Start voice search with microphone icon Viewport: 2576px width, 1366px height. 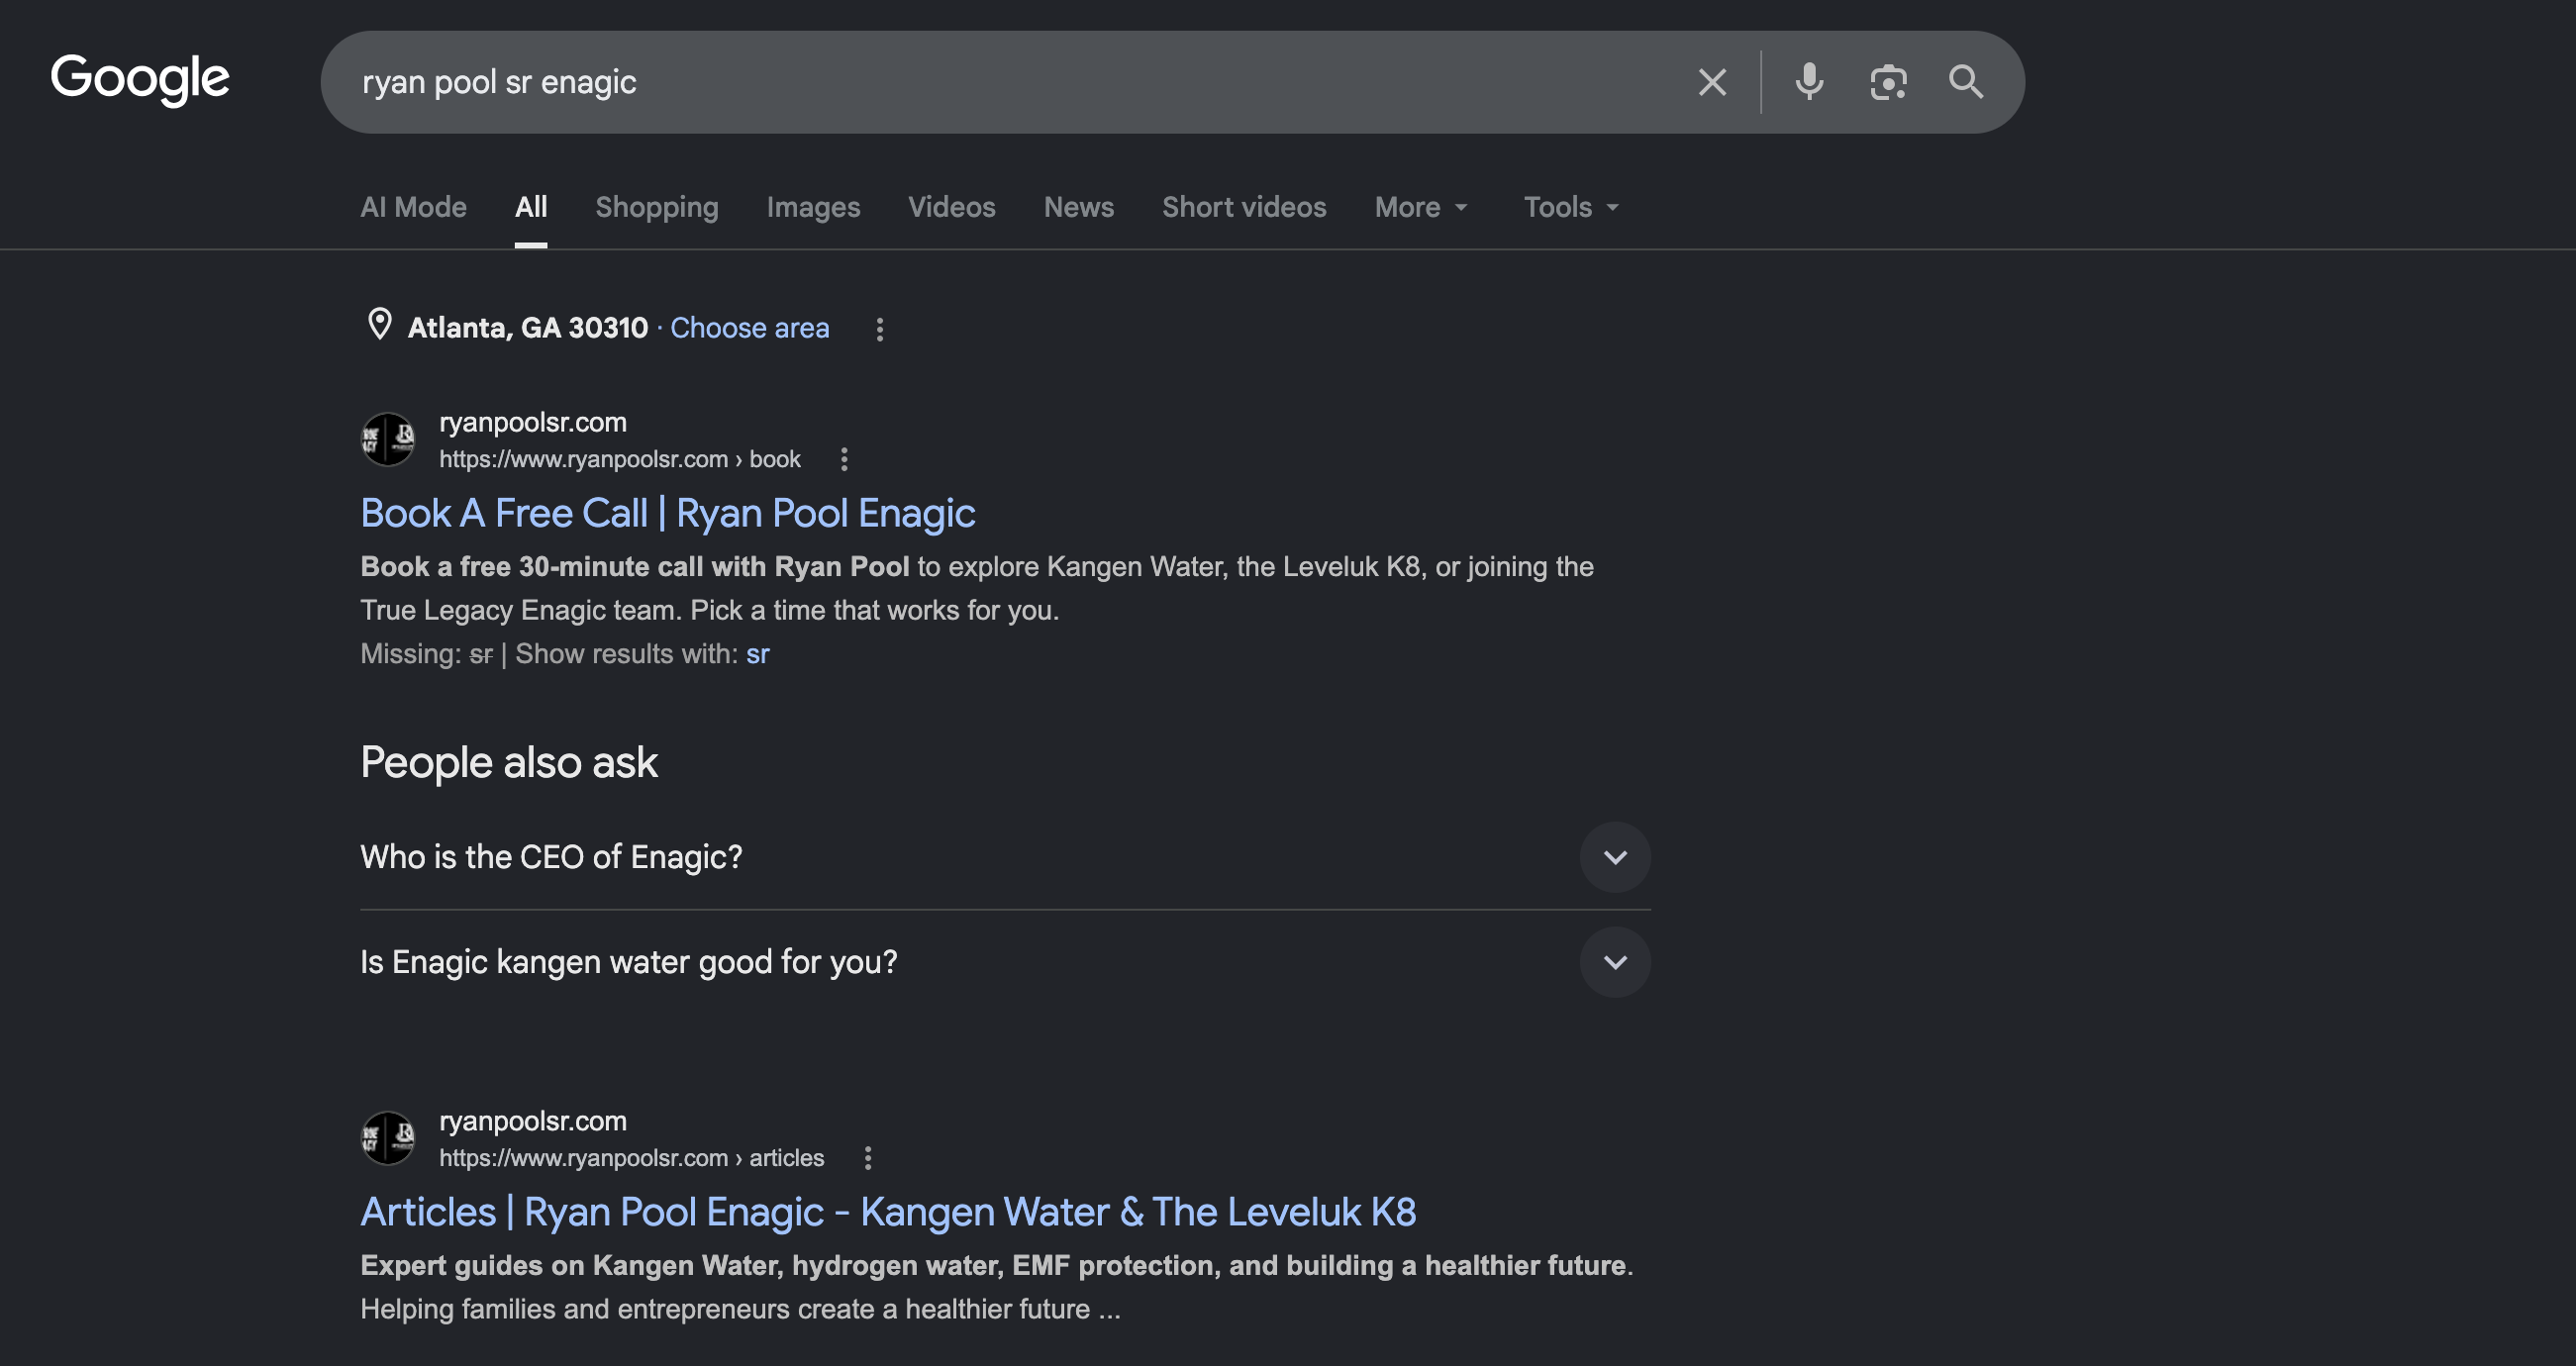1809,82
